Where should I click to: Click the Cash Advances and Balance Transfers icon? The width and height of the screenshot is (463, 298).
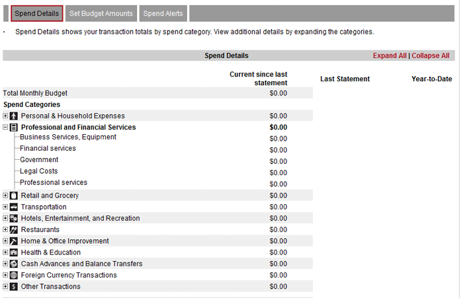pos(14,264)
